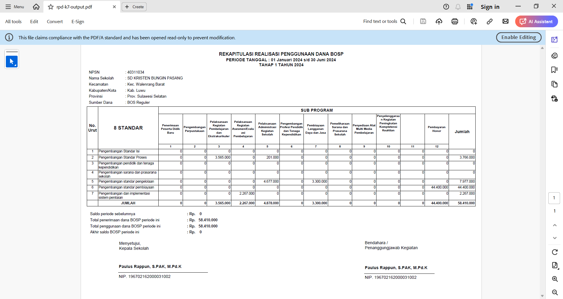Click the Create new tab button

134,7
